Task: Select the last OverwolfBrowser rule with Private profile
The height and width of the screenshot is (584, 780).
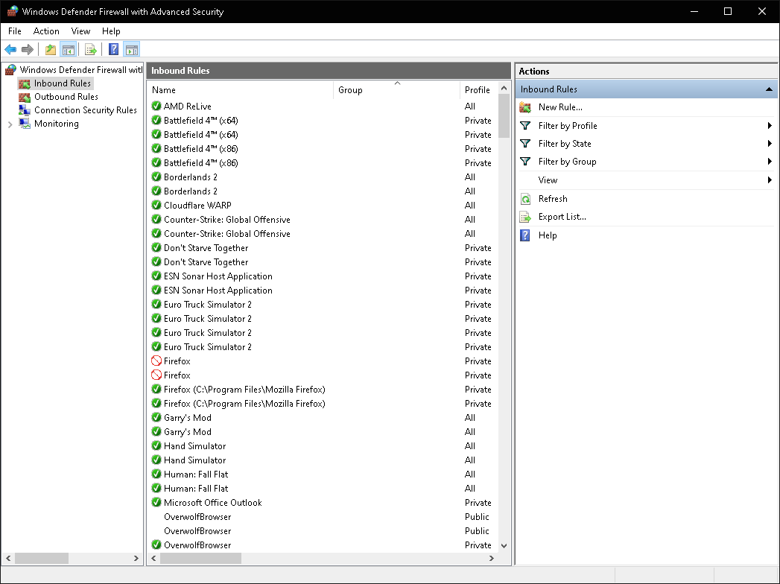Action: 323,545
